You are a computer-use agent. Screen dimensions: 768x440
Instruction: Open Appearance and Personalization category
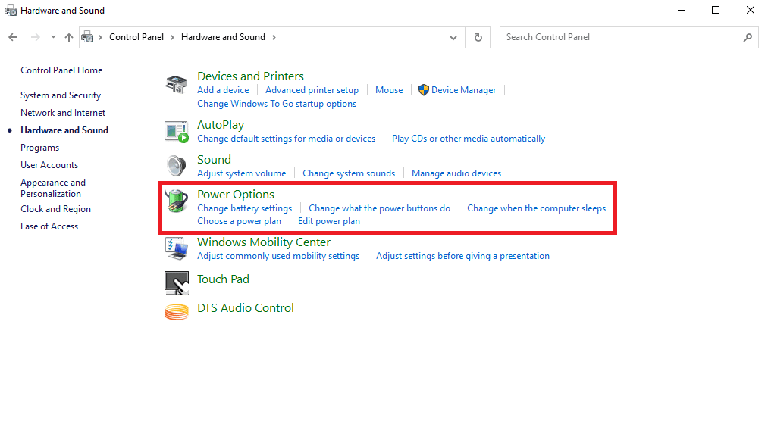(53, 188)
